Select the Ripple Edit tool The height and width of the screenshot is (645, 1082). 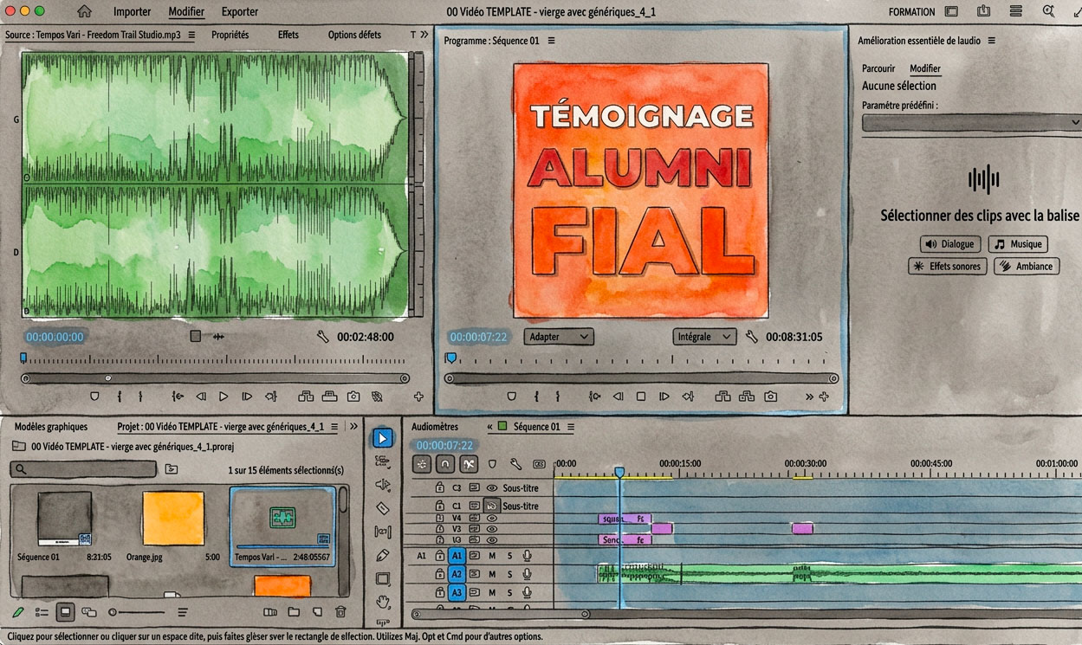point(382,485)
